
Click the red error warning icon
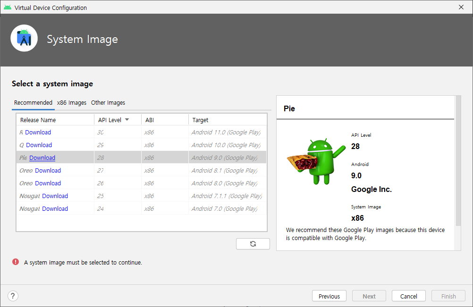[x=16, y=262]
